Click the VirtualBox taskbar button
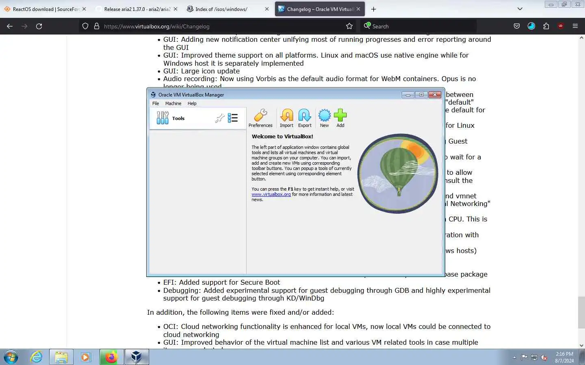Viewport: 585px width, 365px height. [136, 357]
